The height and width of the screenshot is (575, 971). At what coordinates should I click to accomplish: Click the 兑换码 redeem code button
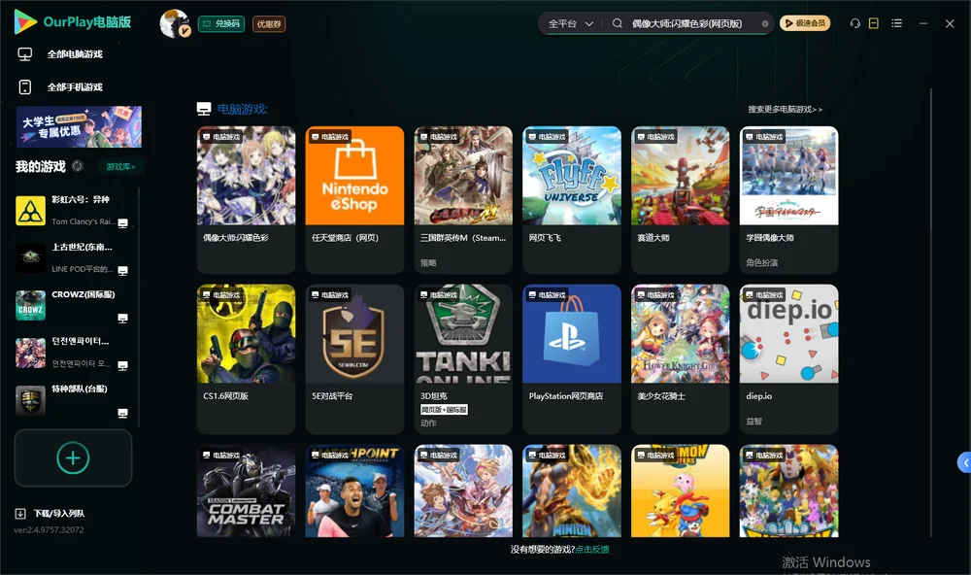click(221, 23)
